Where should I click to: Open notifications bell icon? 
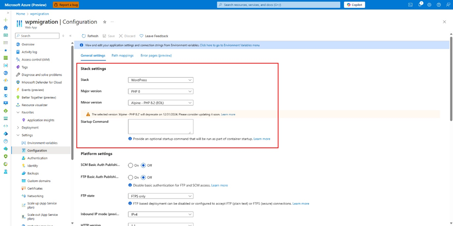[x=420, y=5]
